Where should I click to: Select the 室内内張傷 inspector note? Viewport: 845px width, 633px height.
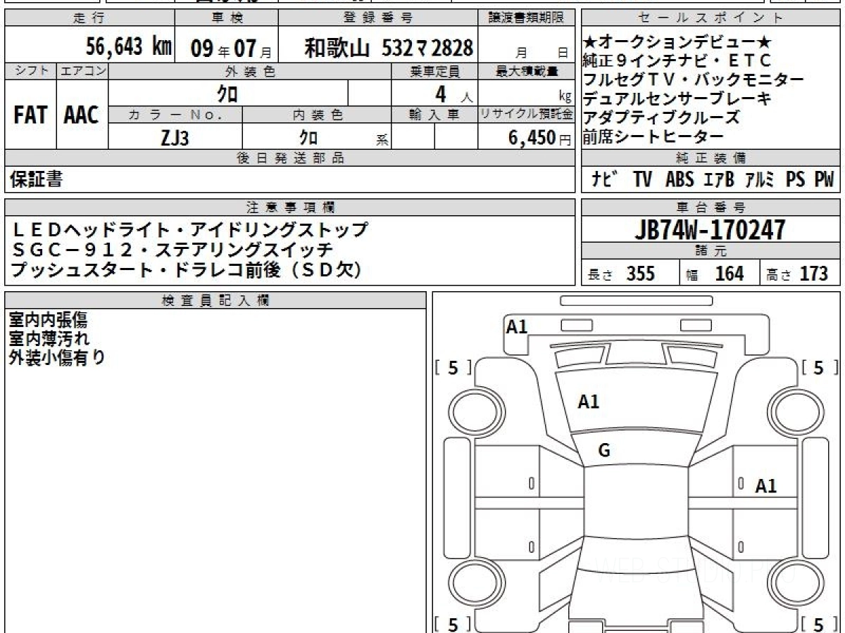click(48, 320)
